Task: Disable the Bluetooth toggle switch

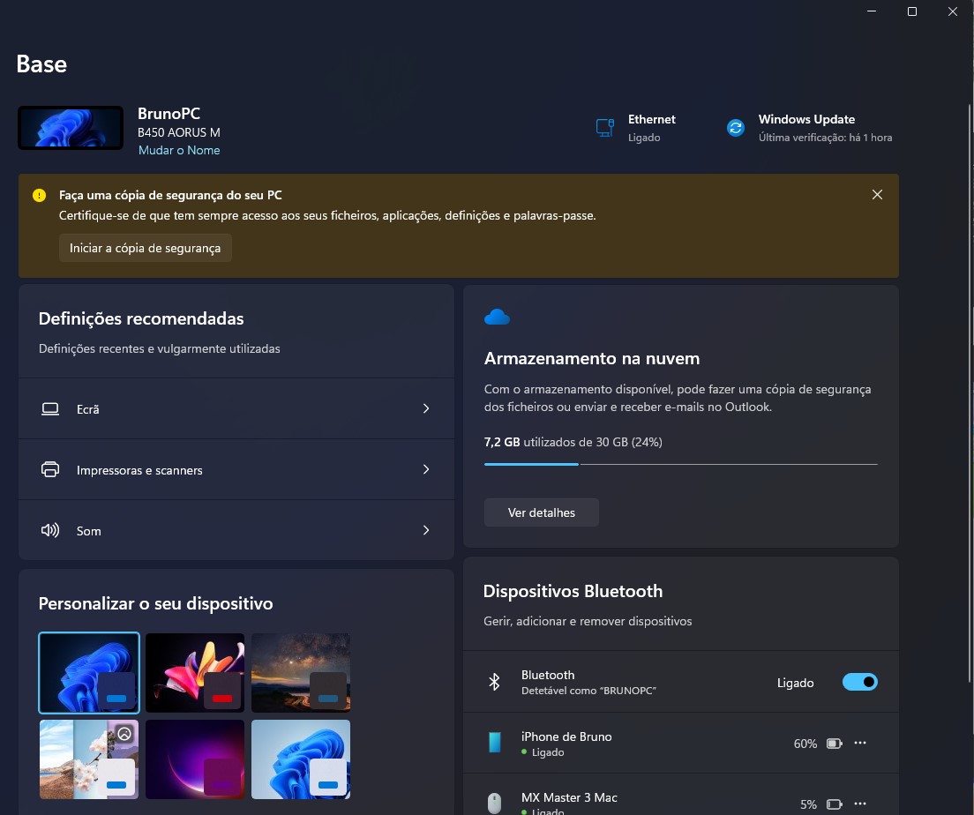Action: click(859, 682)
